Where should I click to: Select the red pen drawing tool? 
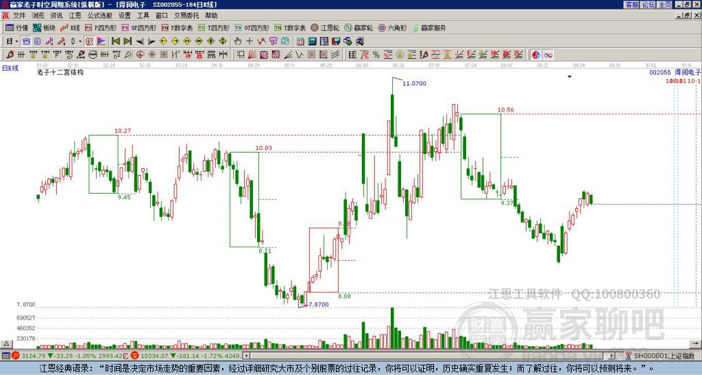[x=9, y=55]
